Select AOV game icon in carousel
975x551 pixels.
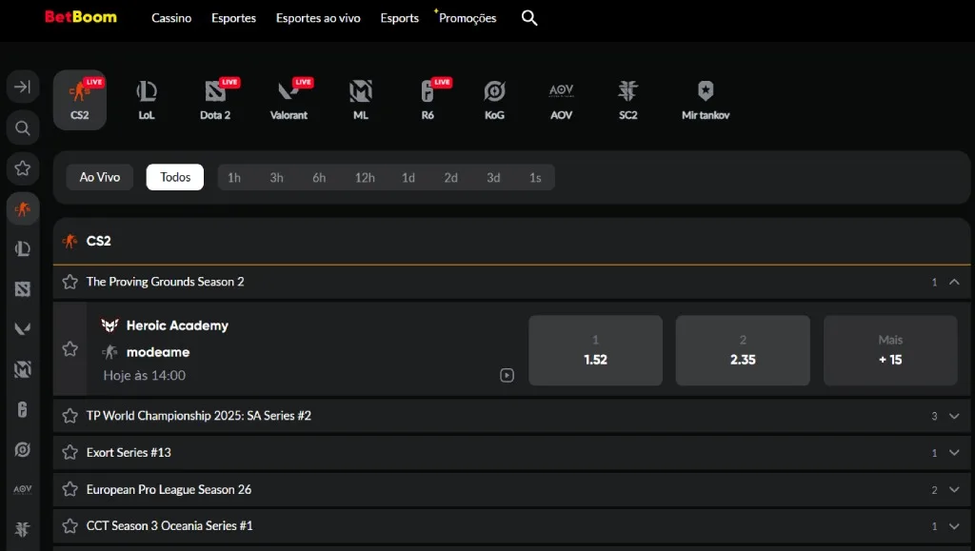561,100
